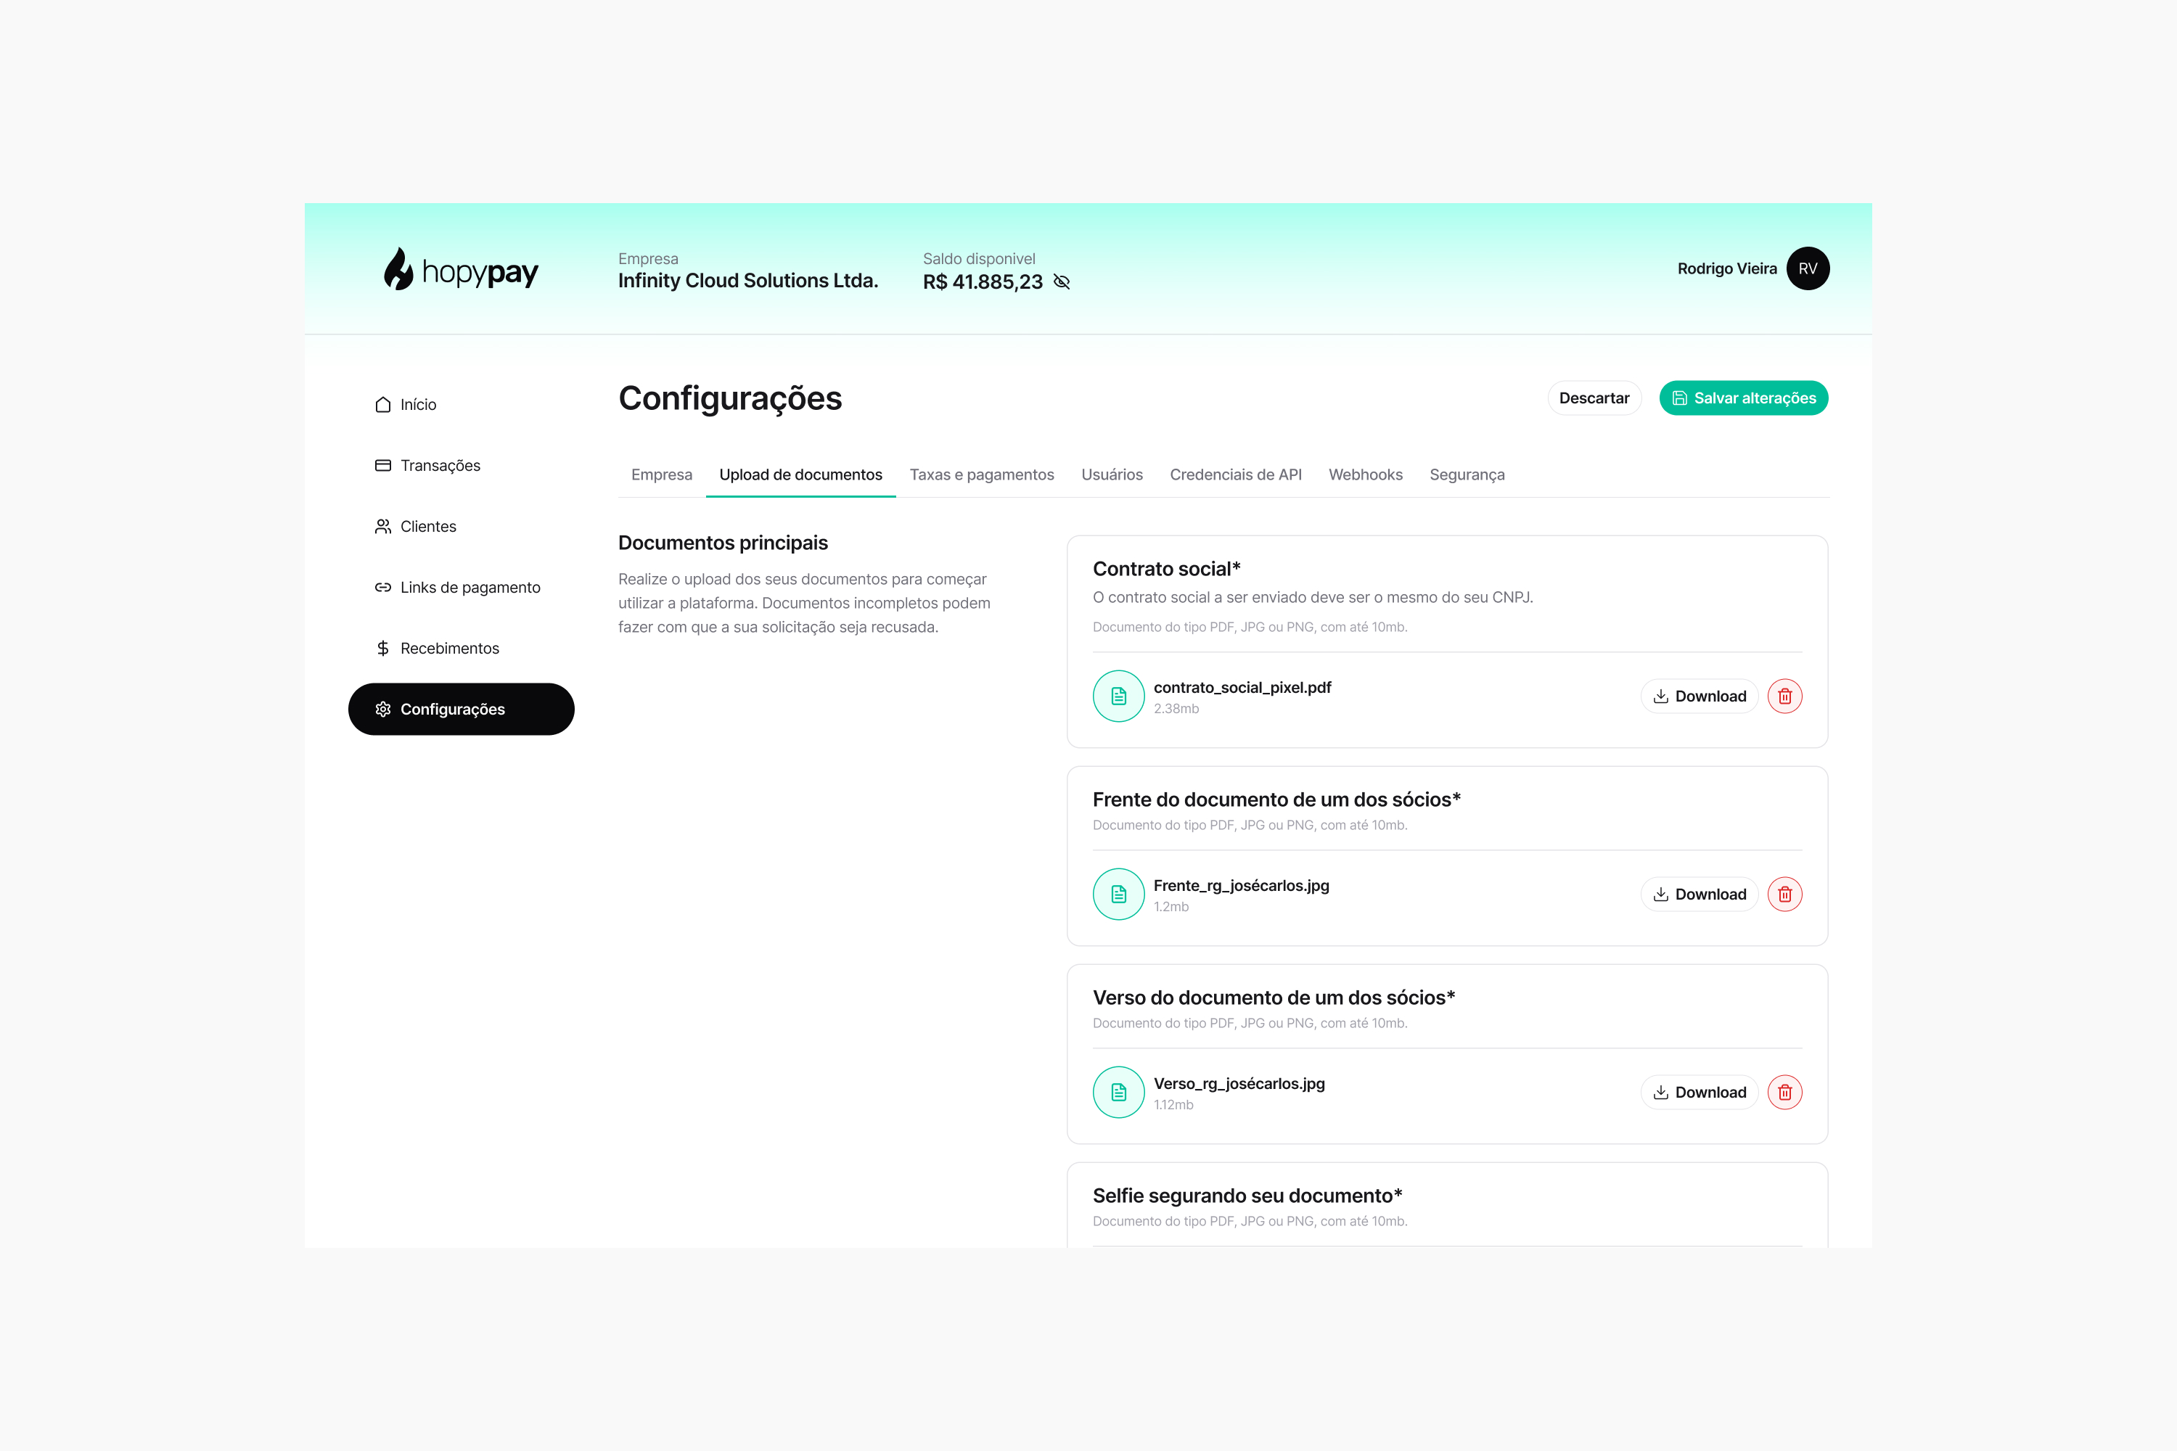2177x1451 pixels.
Task: Click the RV user avatar
Action: [1807, 268]
